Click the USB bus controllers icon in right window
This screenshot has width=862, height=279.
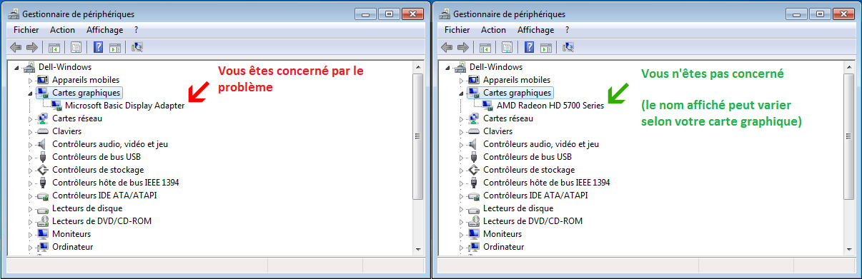tap(473, 157)
